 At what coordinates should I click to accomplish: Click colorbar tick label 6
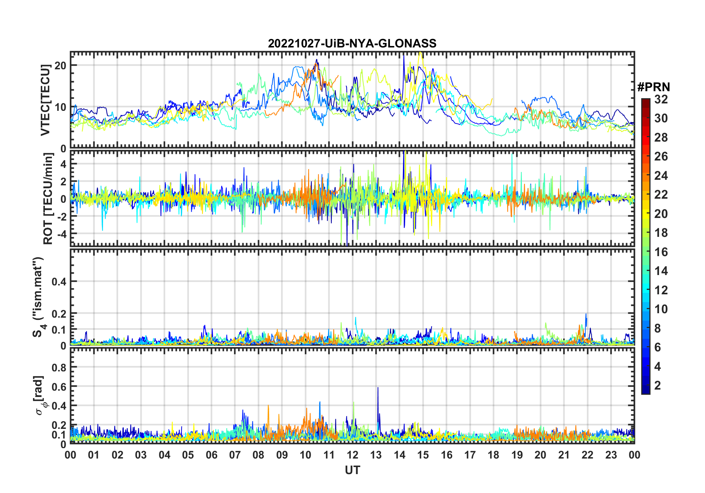(658, 347)
